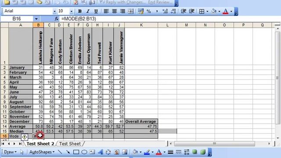Open the Line Style options
Screen dimensions: 281x158
(x=171, y=152)
